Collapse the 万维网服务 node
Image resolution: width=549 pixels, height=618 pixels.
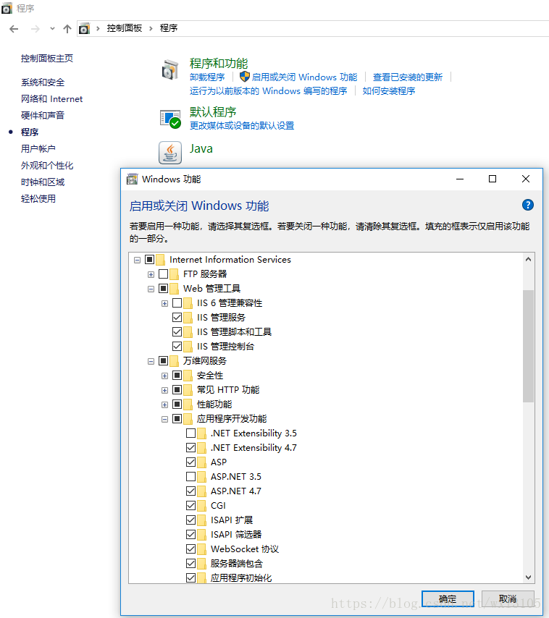151,361
